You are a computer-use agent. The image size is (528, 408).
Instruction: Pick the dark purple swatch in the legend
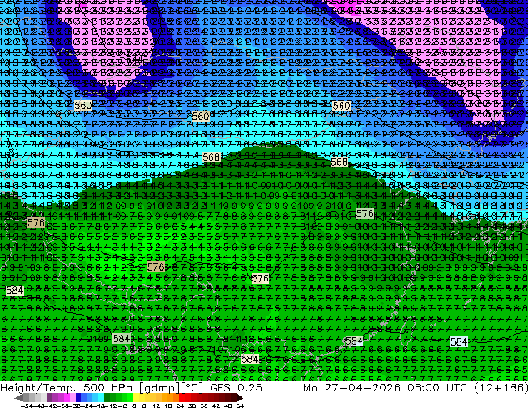tap(49, 398)
